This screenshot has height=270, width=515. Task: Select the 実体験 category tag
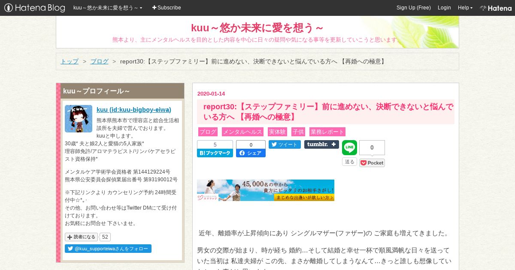(277, 132)
